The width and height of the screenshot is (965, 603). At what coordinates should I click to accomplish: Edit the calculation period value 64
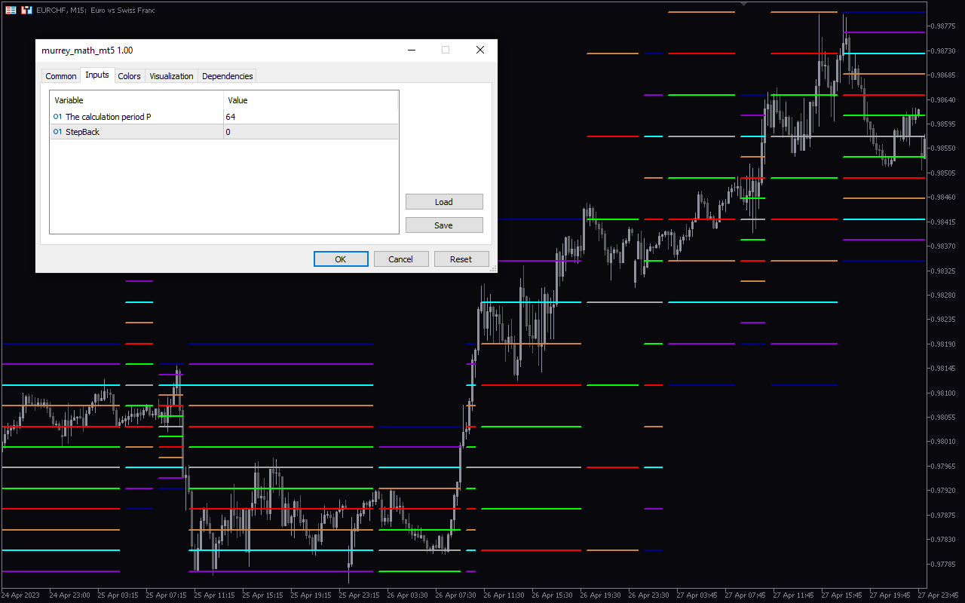(x=311, y=117)
